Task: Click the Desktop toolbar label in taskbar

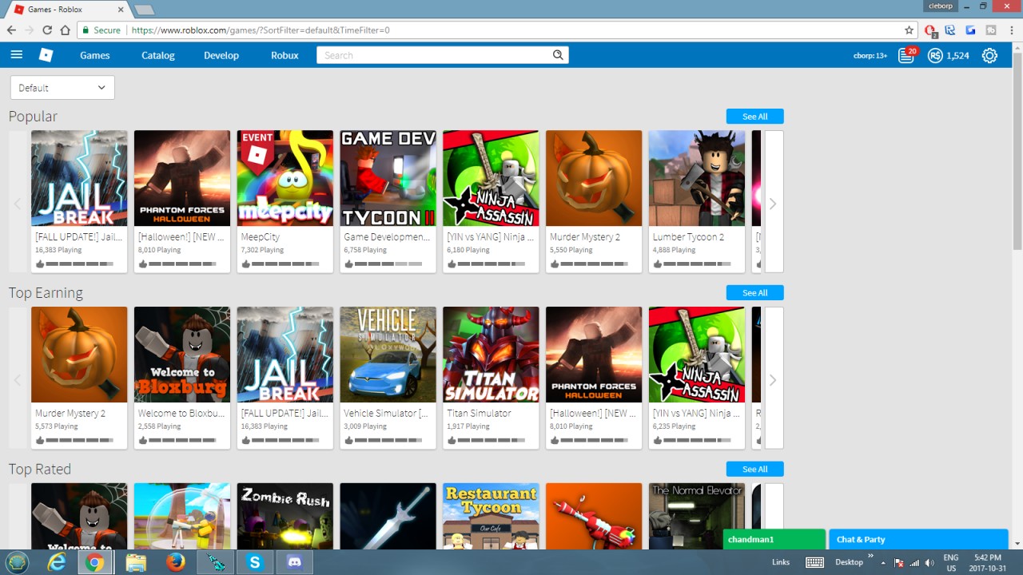Action: [849, 562]
